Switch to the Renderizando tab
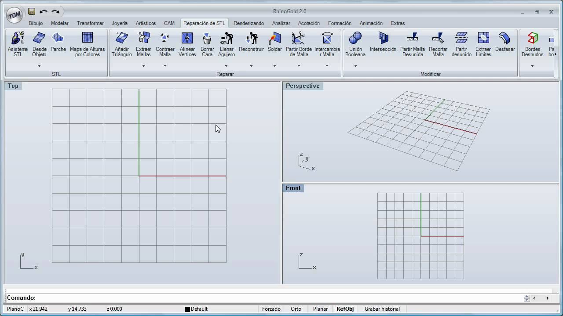 (x=249, y=23)
